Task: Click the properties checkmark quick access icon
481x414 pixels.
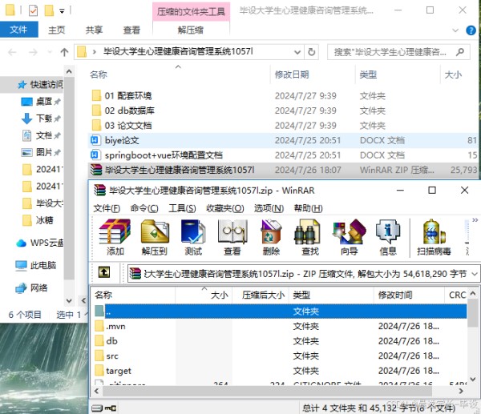Action: (33, 10)
